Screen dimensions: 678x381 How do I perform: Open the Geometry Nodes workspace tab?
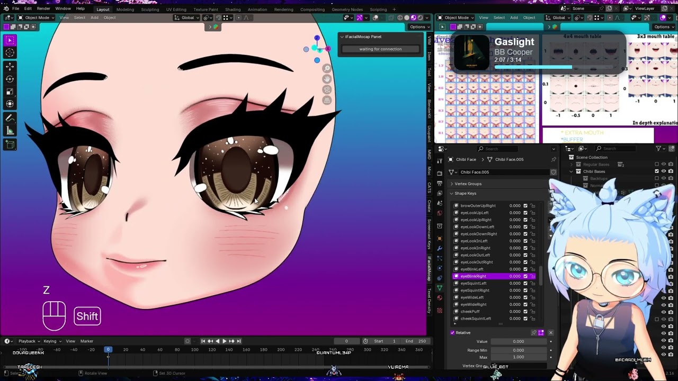pyautogui.click(x=347, y=10)
